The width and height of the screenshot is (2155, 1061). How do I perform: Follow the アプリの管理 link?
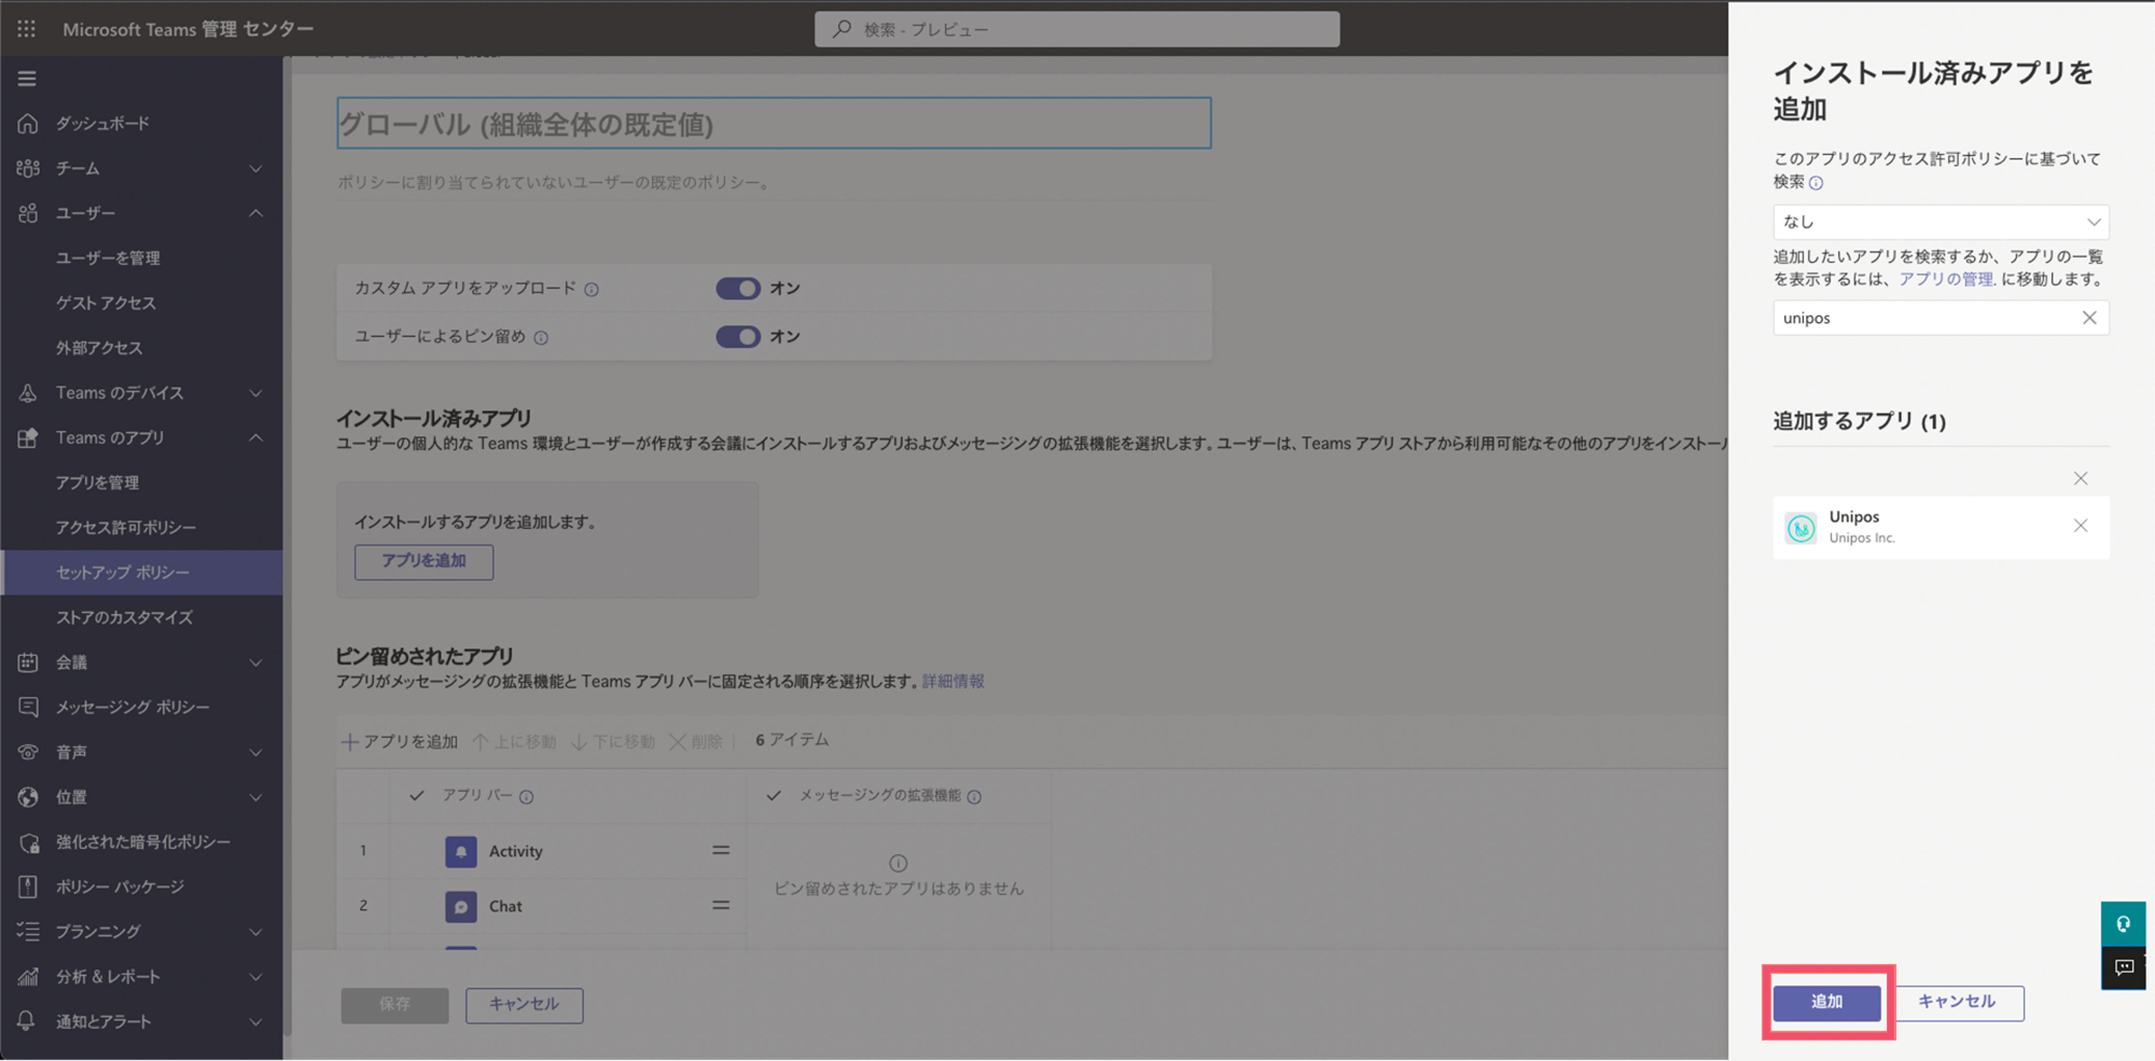point(1945,279)
